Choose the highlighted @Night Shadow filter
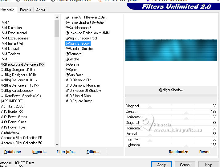The image size is (220, 167). tap(78, 43)
